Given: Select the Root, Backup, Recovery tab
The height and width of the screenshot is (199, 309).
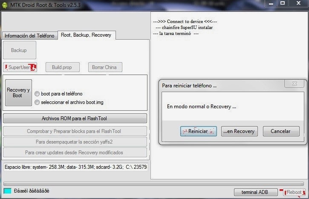Looking at the screenshot, I should click(x=87, y=35).
